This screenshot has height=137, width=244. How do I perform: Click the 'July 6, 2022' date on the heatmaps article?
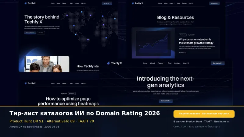coord(64,94)
